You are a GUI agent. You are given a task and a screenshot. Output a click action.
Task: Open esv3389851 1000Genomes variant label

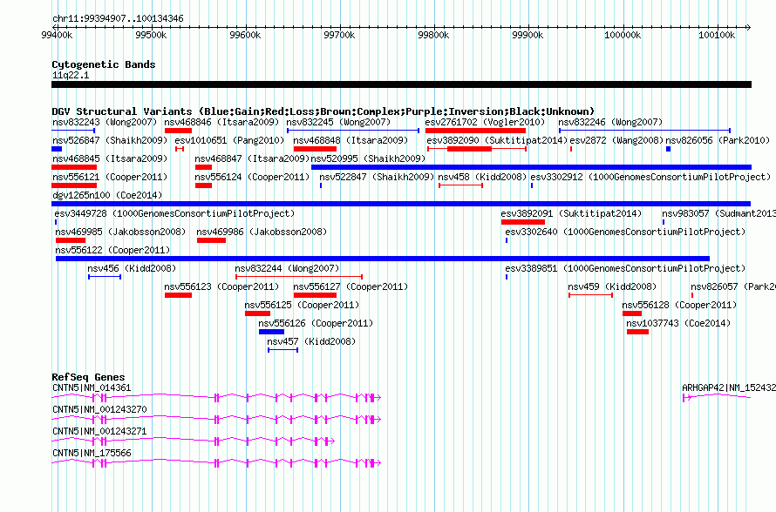click(625, 268)
